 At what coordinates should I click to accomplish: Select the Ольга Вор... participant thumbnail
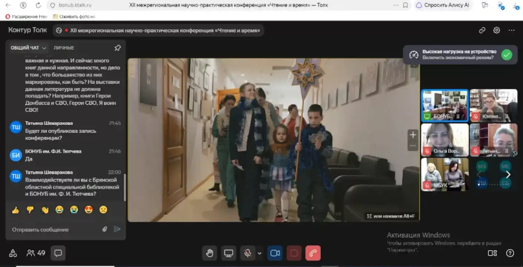point(445,140)
